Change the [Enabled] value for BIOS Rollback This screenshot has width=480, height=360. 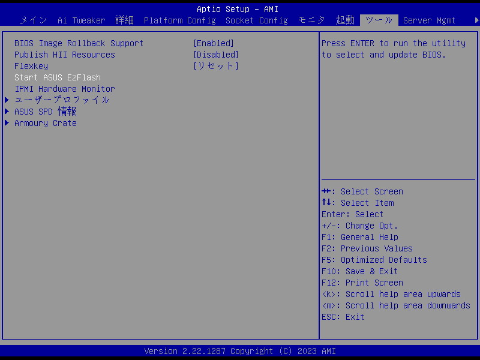[214, 43]
